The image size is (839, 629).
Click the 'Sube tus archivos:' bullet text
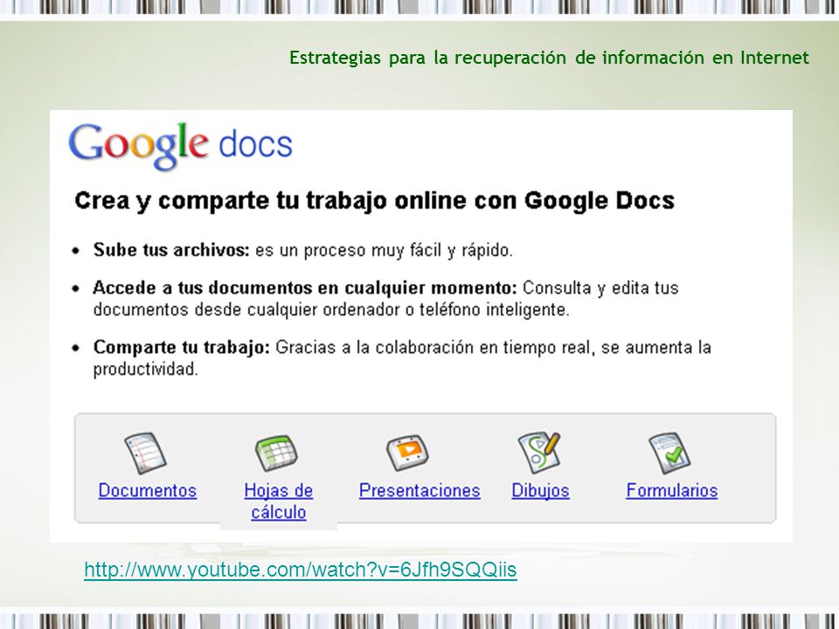[x=171, y=250]
